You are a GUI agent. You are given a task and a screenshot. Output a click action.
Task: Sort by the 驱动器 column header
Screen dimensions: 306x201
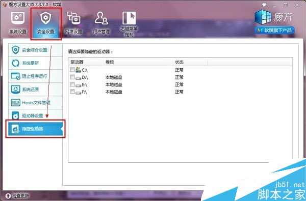pyautogui.click(x=86, y=62)
